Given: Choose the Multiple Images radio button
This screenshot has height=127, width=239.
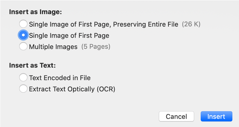Looking at the screenshot, I should click(23, 47).
